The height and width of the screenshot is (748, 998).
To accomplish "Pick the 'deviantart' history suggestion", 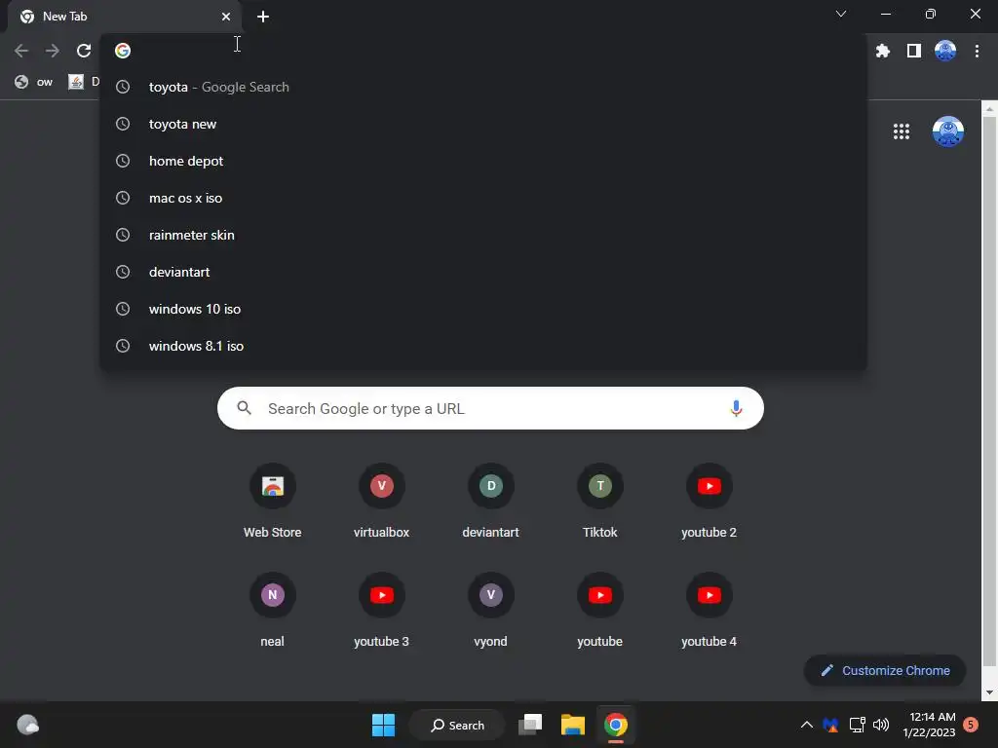I will coord(483,272).
